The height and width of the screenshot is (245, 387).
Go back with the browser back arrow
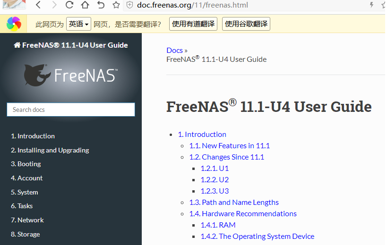(38, 5)
